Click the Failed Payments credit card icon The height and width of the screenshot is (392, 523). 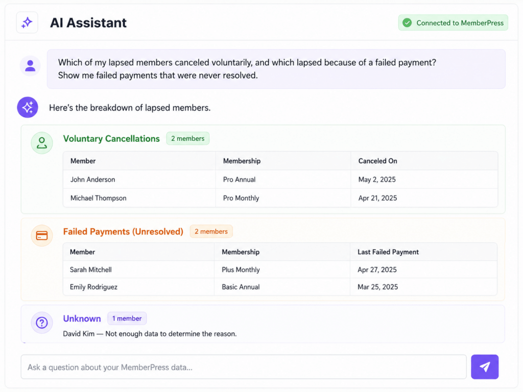42,236
